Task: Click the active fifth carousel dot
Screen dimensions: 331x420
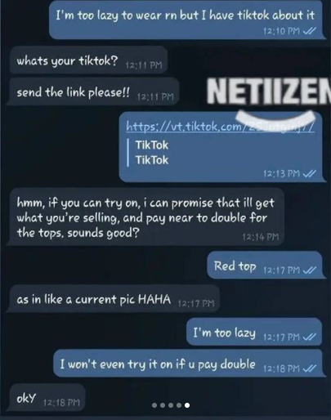Action: coord(187,405)
